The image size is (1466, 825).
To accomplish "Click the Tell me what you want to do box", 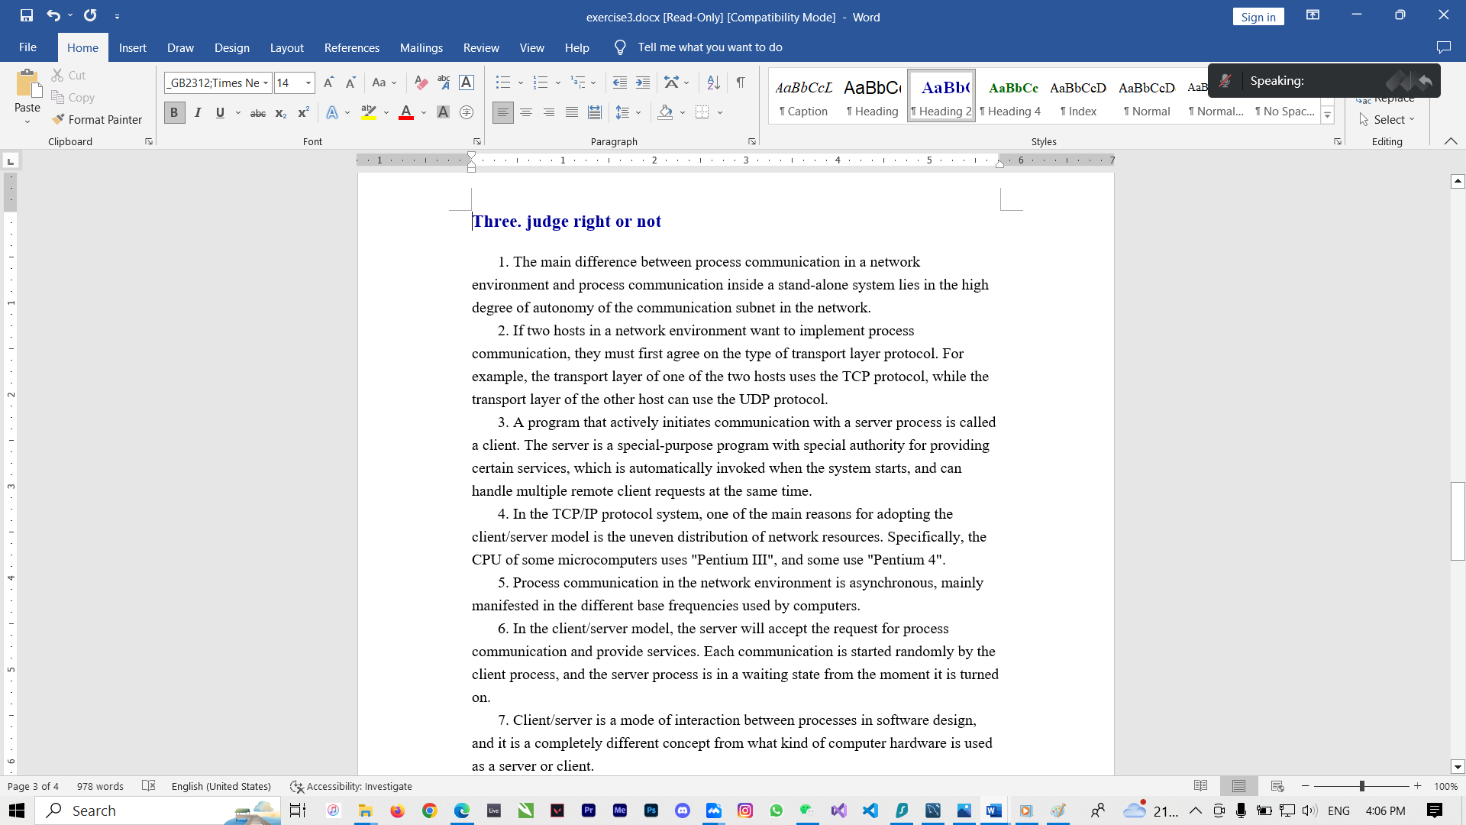I will [x=710, y=47].
